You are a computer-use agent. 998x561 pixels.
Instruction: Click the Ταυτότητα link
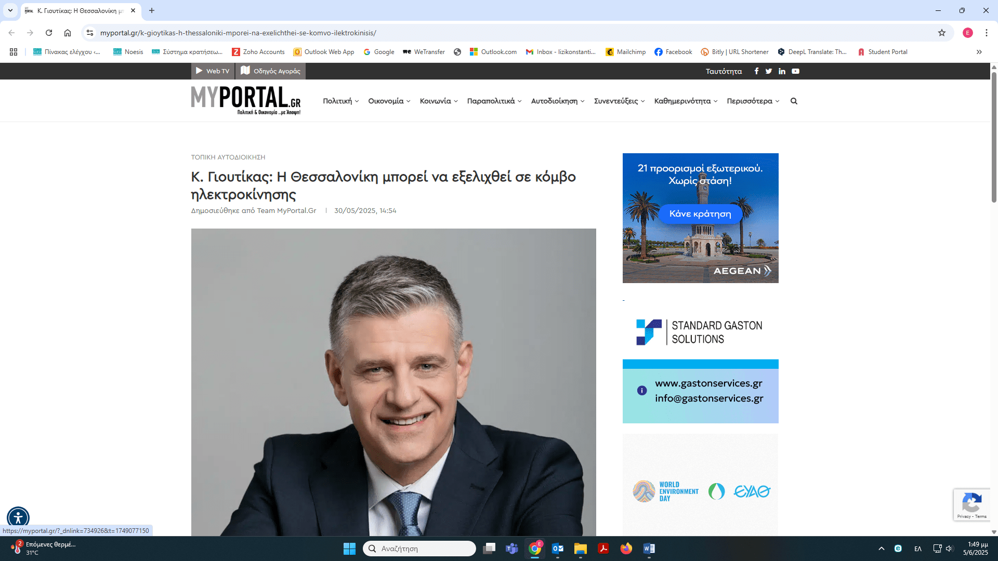(x=724, y=71)
